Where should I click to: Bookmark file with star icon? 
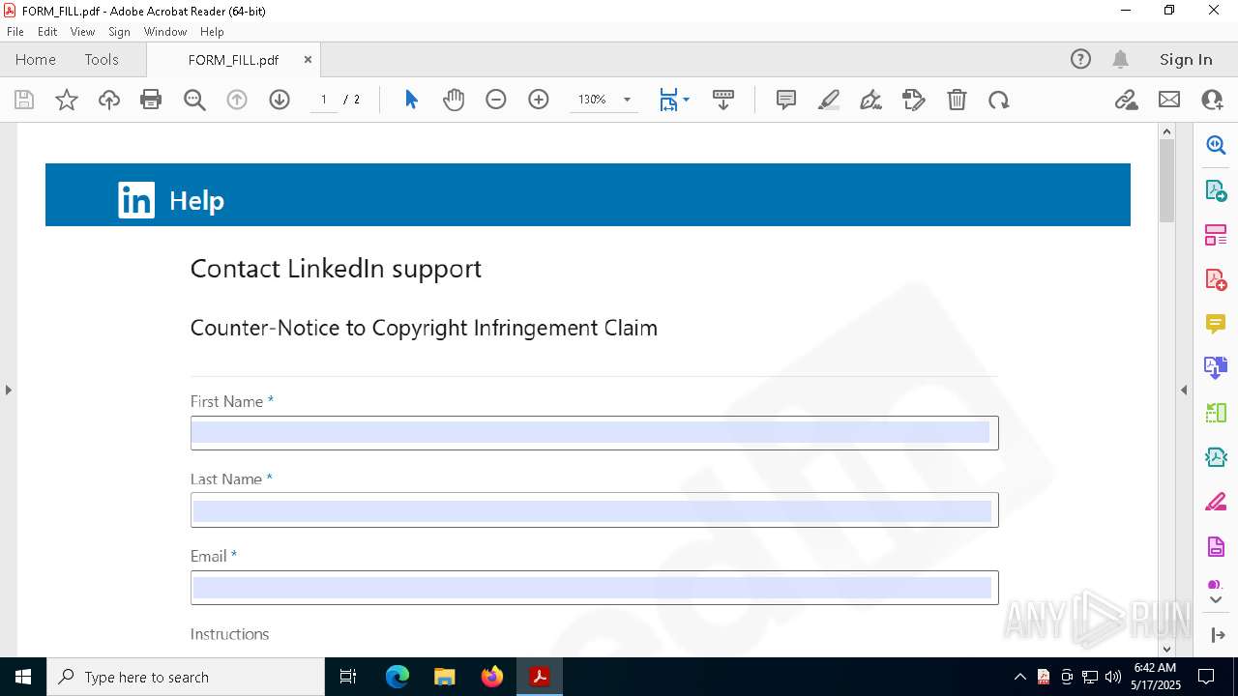pos(67,100)
